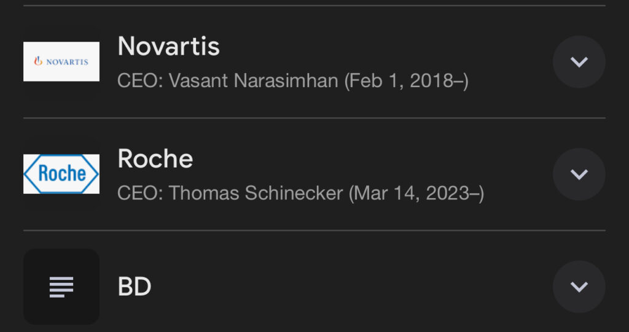This screenshot has width=629, height=332.
Task: Click the flame emblem in Novartis logo
Action: click(x=38, y=61)
